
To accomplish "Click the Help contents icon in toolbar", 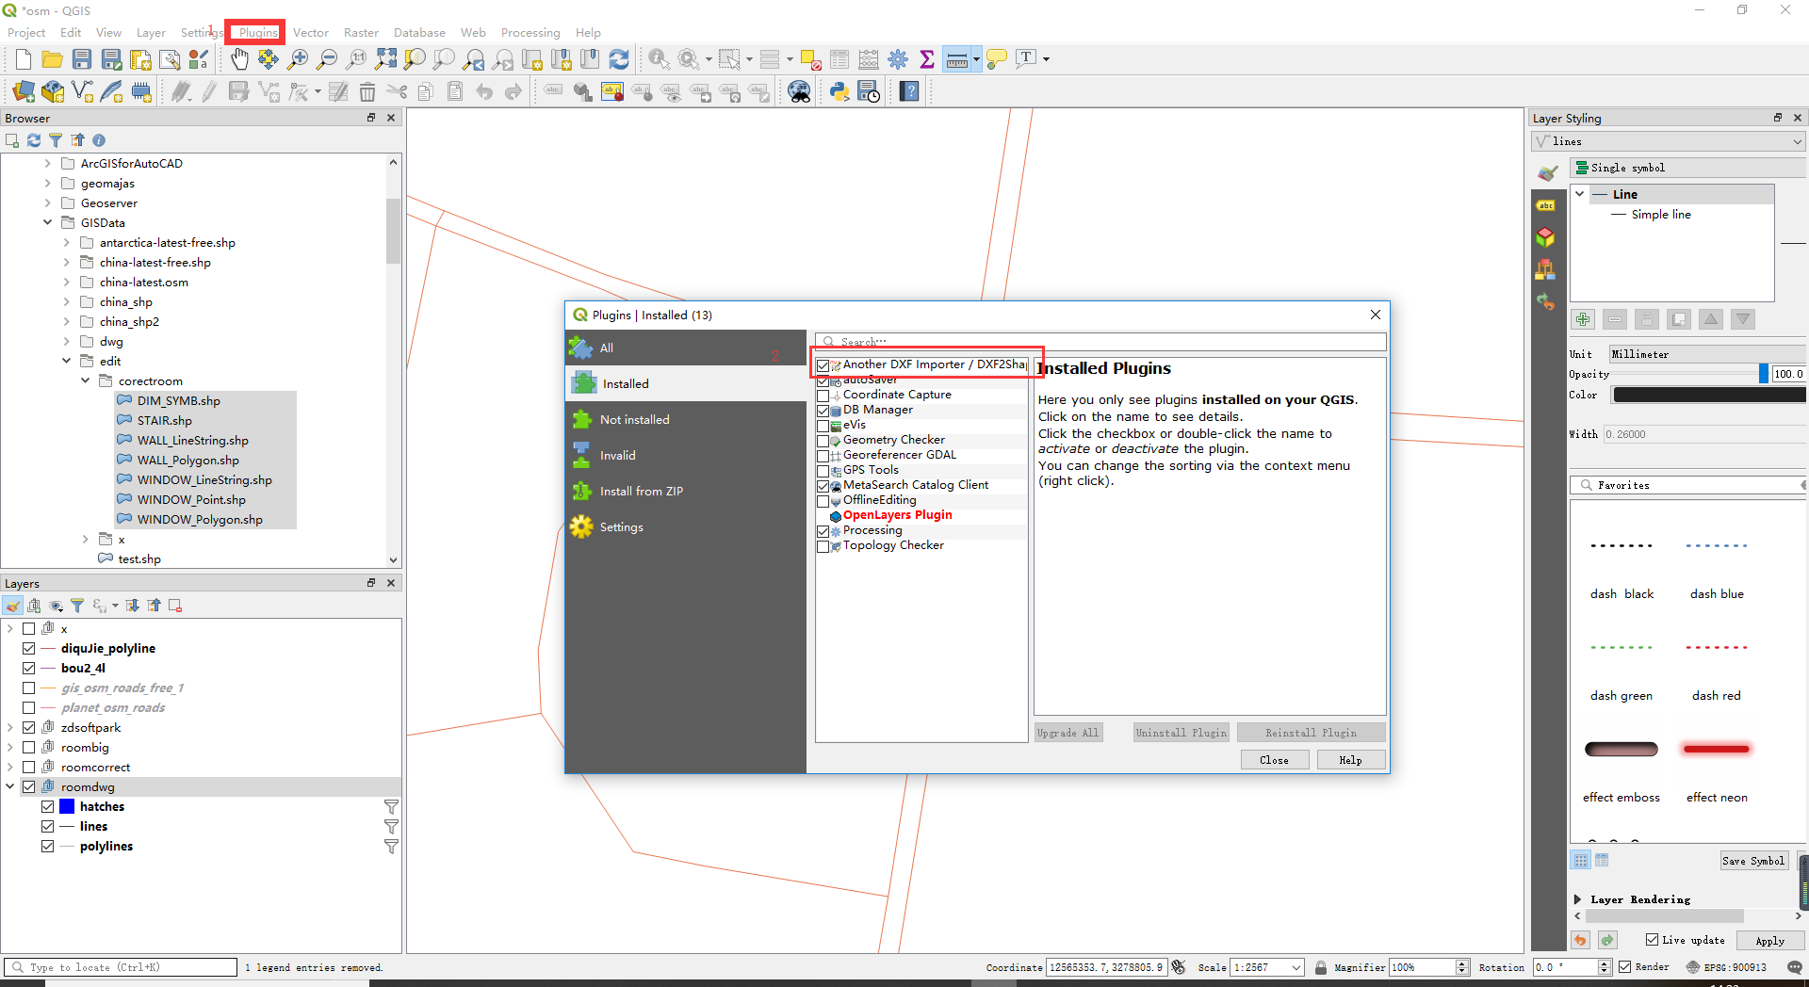I will pyautogui.click(x=909, y=92).
